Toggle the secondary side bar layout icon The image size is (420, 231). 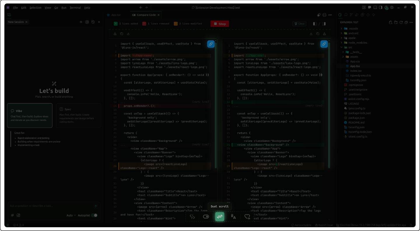(x=381, y=8)
